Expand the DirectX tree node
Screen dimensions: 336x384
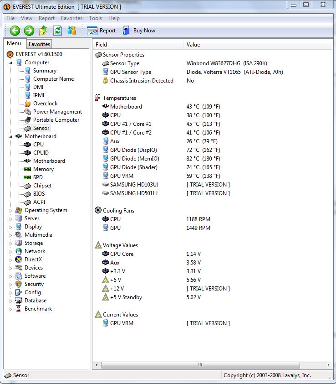coord(10,260)
